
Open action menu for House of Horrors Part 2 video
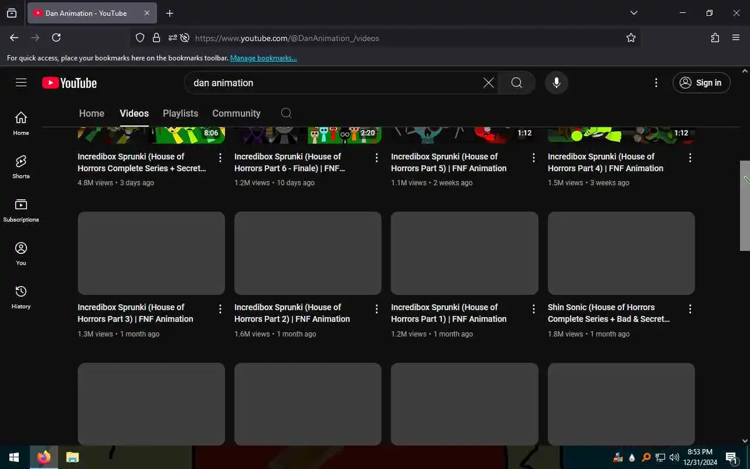[x=377, y=308]
